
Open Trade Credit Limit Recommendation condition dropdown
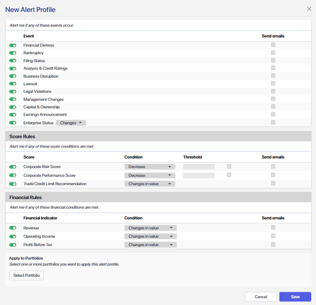tap(150, 184)
